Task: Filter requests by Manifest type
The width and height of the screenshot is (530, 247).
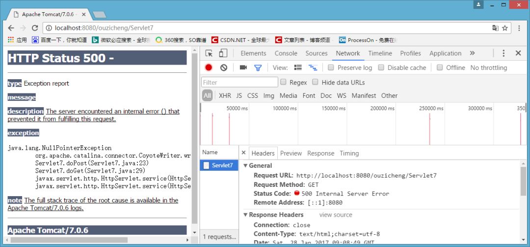Action: [x=364, y=96]
